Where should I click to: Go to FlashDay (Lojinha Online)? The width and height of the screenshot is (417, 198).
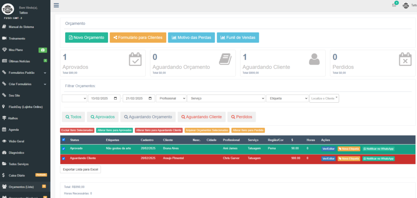[25, 107]
